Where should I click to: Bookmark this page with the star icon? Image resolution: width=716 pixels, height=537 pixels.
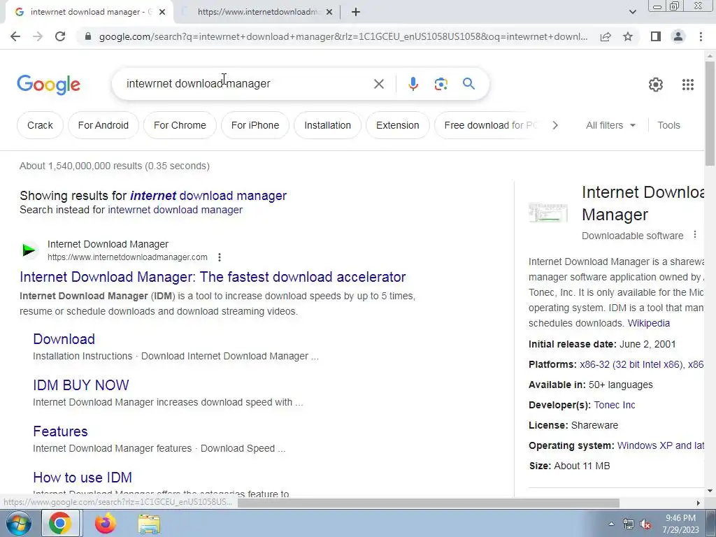click(x=628, y=36)
